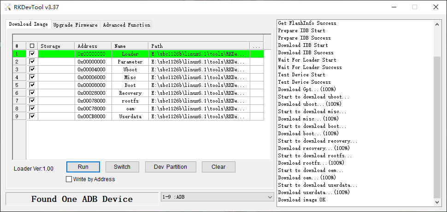Click the 'Test Device Success' log line

pos(304,82)
